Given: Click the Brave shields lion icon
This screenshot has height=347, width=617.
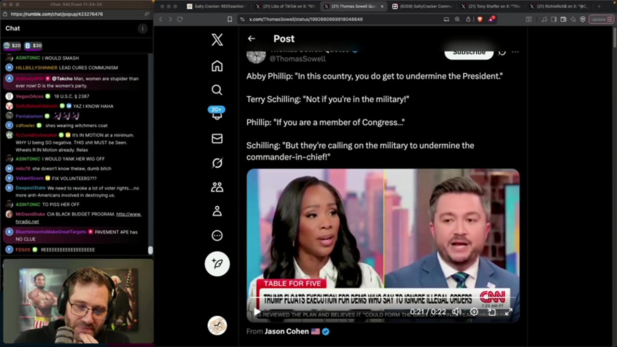Looking at the screenshot, I should (480, 19).
